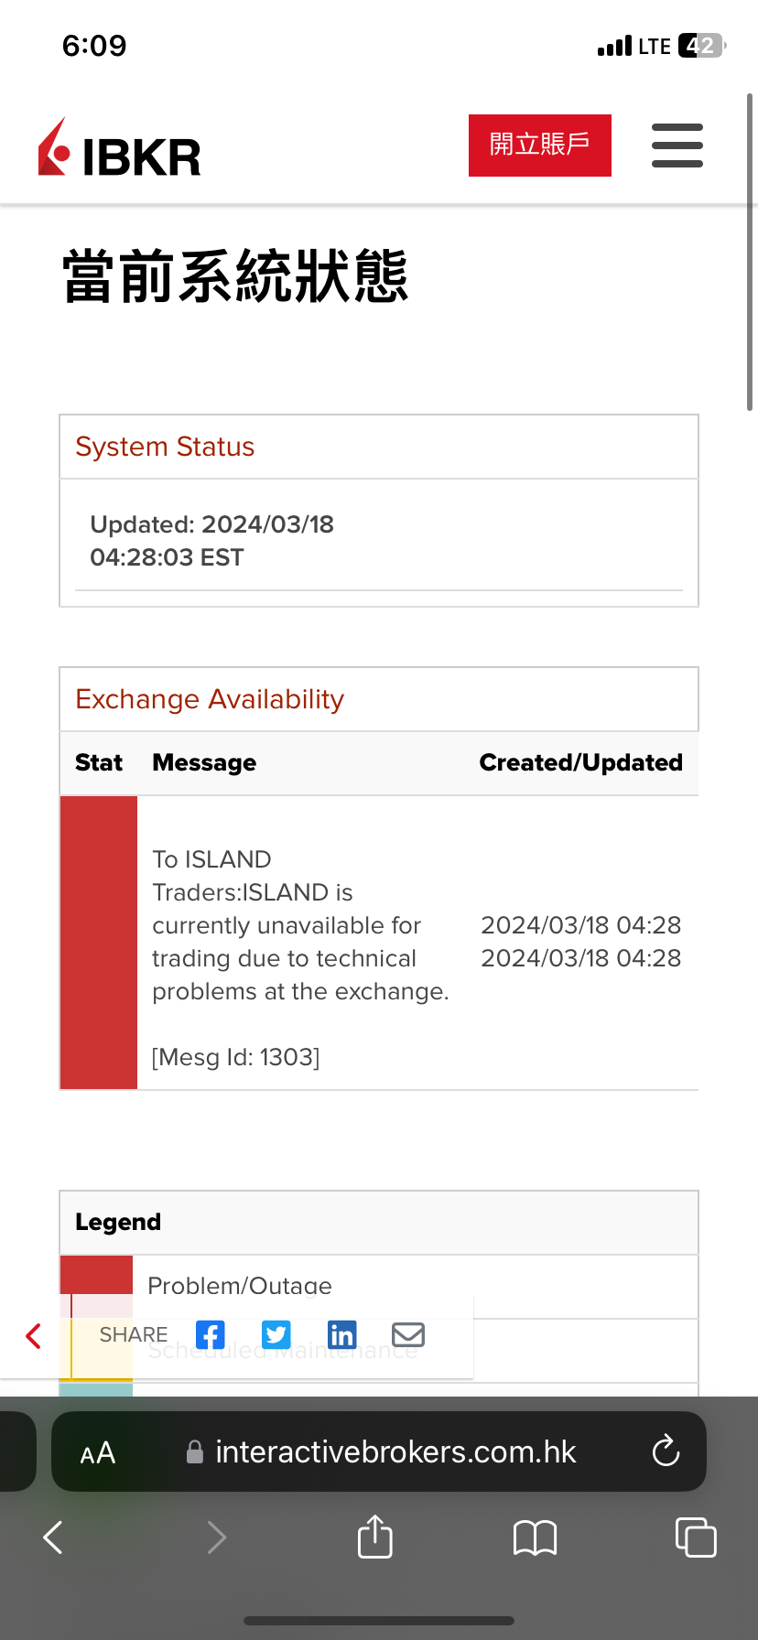Click the Created/Updated column header
Viewport: 758px width, 1640px height.
tap(580, 762)
